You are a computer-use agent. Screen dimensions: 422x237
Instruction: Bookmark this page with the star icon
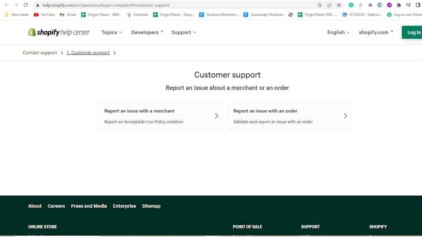(x=339, y=5)
